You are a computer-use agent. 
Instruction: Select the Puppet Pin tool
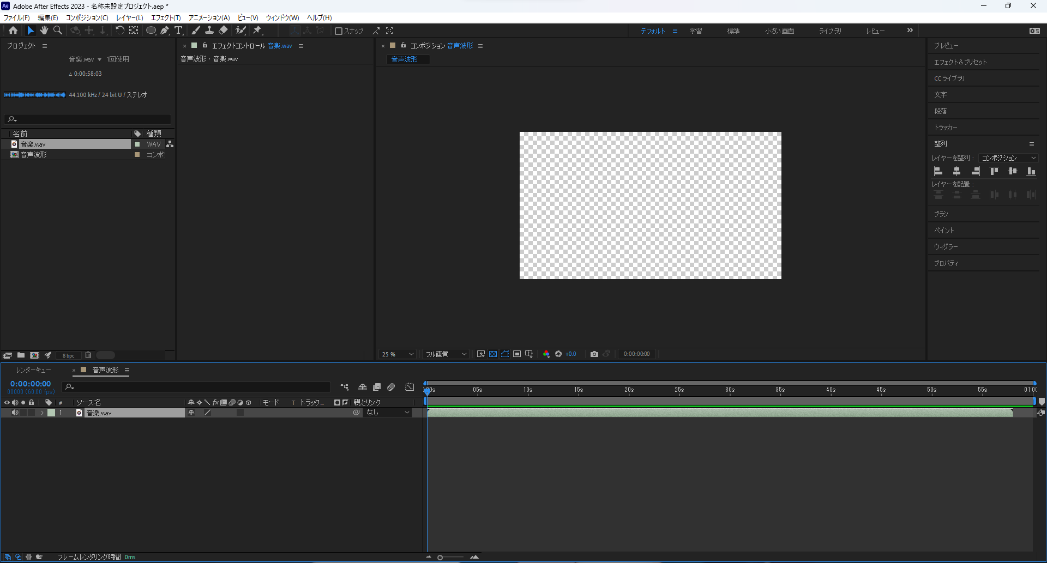point(257,31)
